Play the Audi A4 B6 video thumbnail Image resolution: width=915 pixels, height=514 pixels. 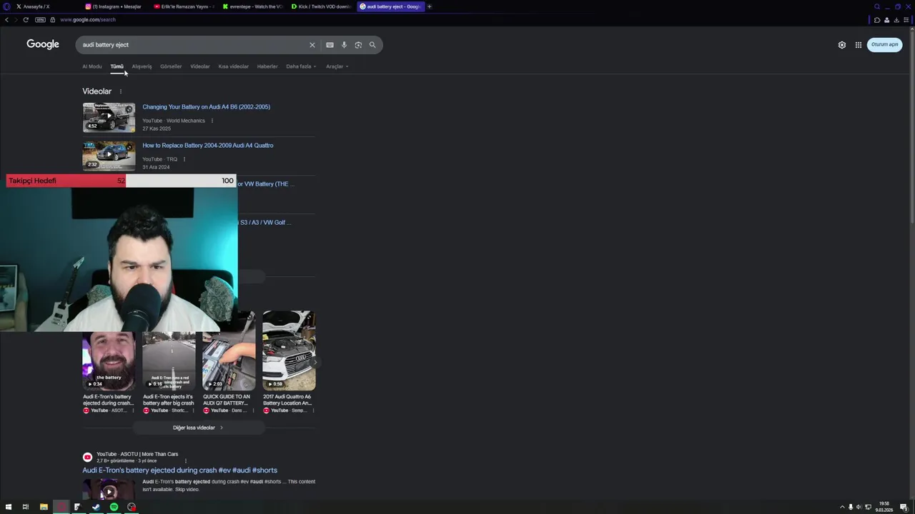(x=109, y=117)
